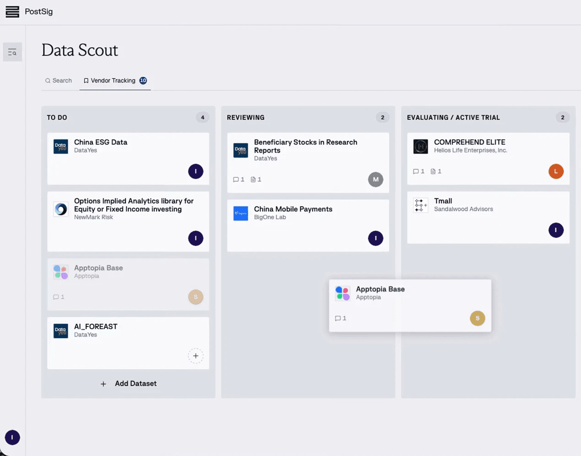
Task: Open Beneficiary Stocks in Research Reports
Action: (x=305, y=146)
